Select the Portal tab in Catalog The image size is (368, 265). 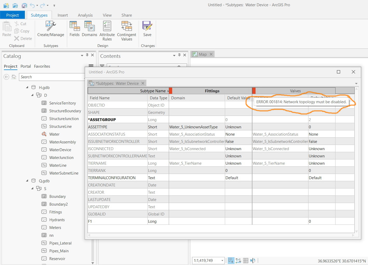[x=26, y=66]
